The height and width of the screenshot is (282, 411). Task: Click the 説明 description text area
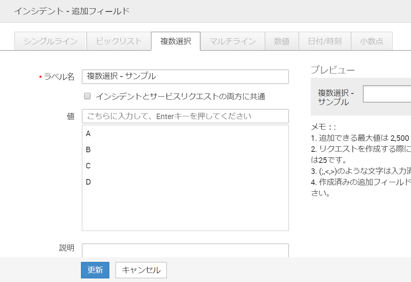coord(185,250)
